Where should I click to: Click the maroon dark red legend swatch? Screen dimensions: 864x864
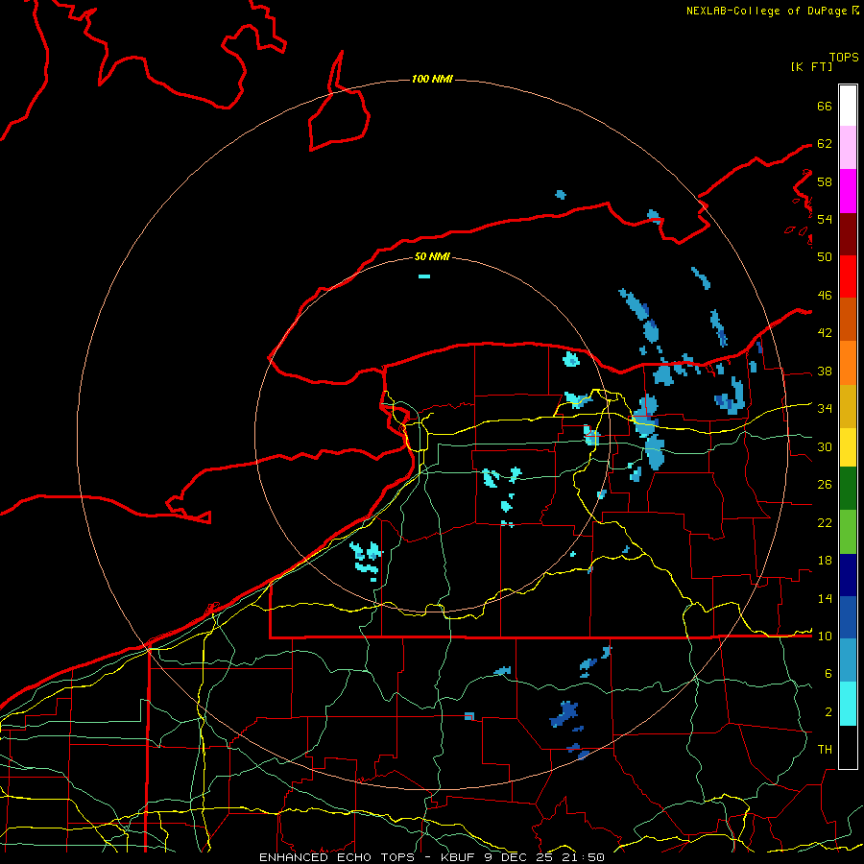tap(848, 234)
